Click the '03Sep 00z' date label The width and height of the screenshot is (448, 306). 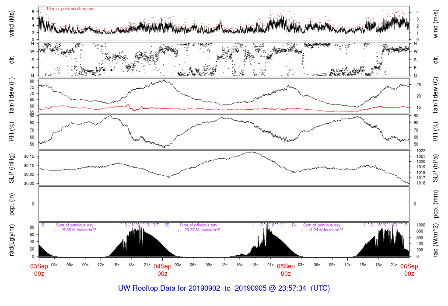(39, 270)
